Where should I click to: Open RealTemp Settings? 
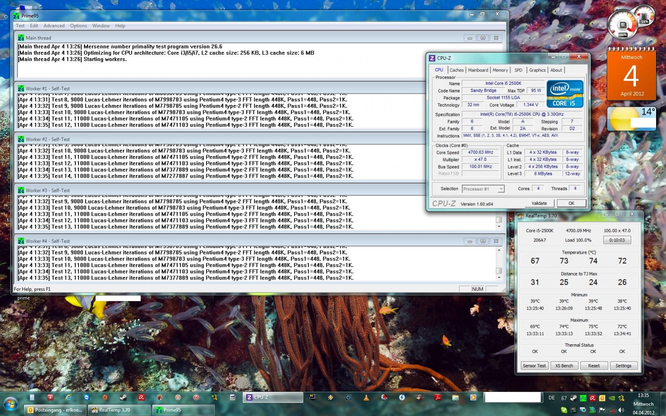pyautogui.click(x=623, y=366)
